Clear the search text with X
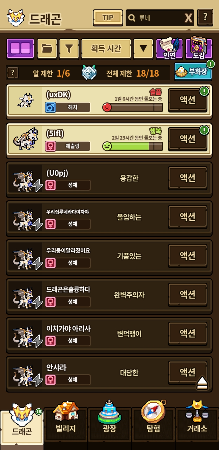The width and height of the screenshot is (219, 450). tap(189, 18)
